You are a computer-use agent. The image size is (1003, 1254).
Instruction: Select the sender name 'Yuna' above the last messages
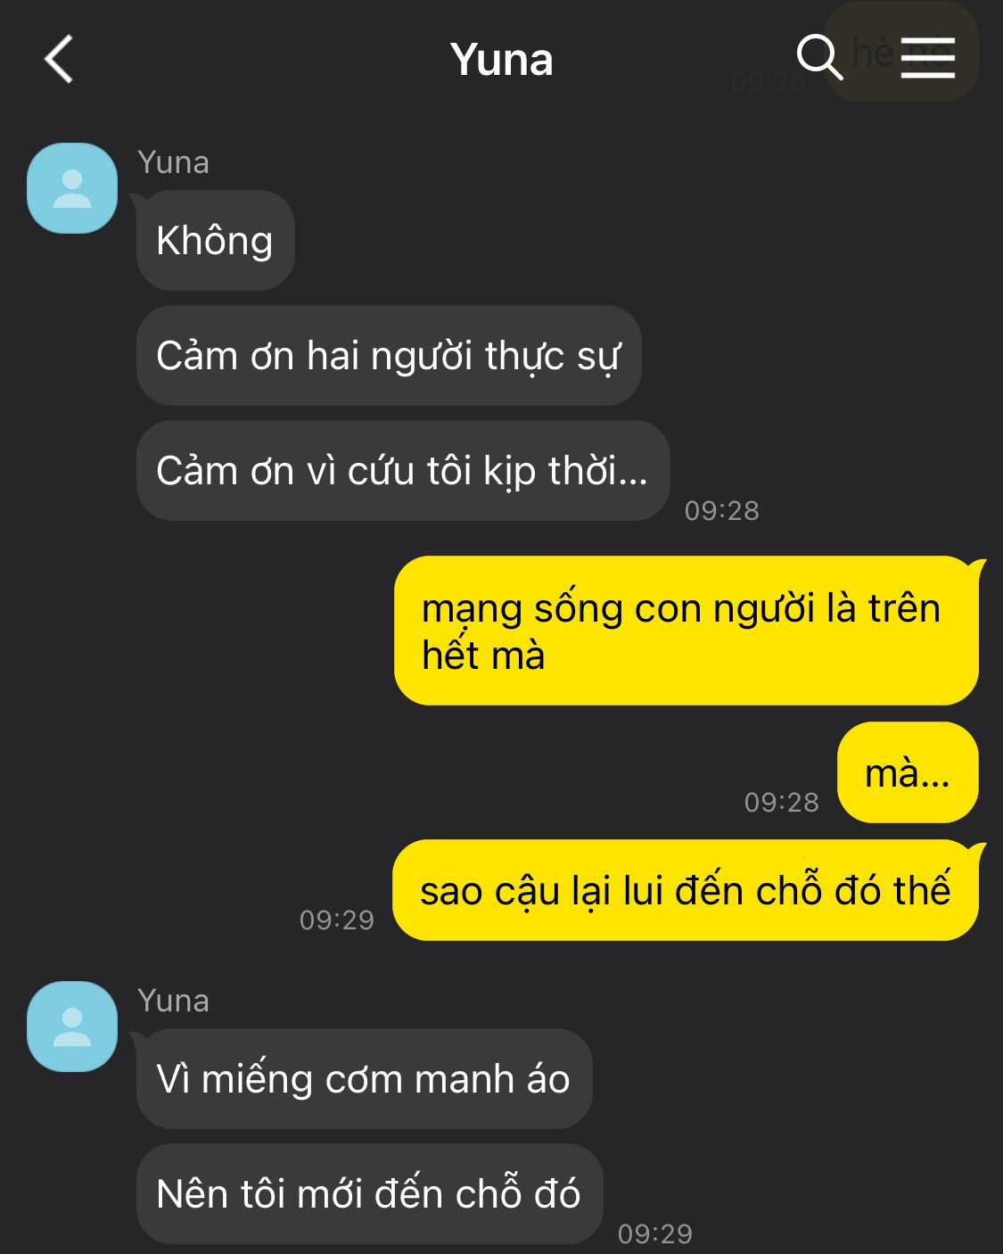(174, 1001)
